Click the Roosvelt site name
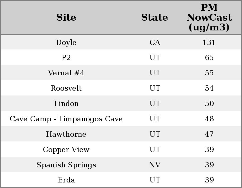The image size is (242, 188). pyautogui.click(x=66, y=88)
